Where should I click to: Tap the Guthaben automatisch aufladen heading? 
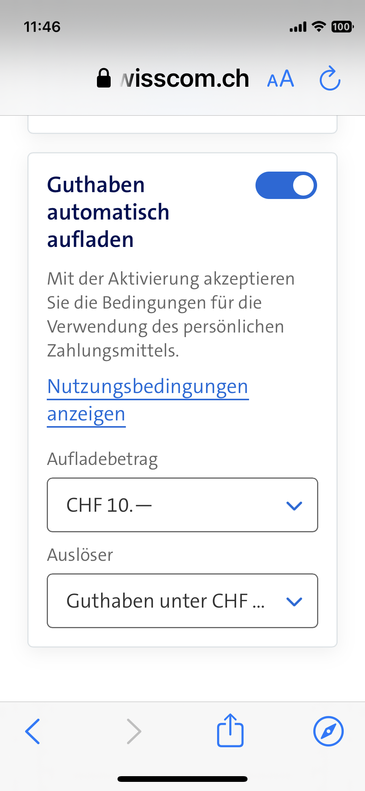[108, 212]
